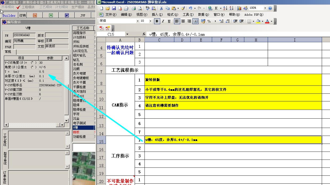Screen dimensions: 330x185
Task: Open the Adobe PDF(B) menu
Action: [254, 15]
